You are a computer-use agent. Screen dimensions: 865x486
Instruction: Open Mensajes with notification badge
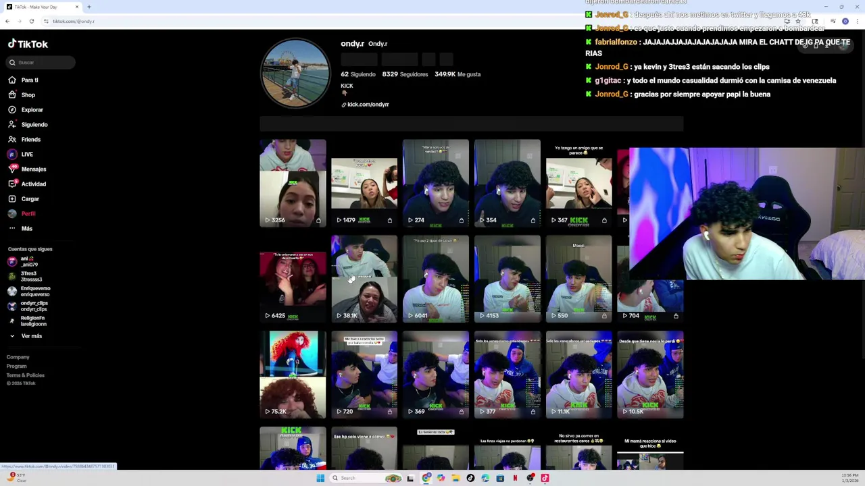(x=27, y=169)
